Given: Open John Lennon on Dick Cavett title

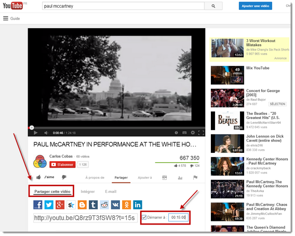Looking at the screenshot, I should pyautogui.click(x=265, y=138).
